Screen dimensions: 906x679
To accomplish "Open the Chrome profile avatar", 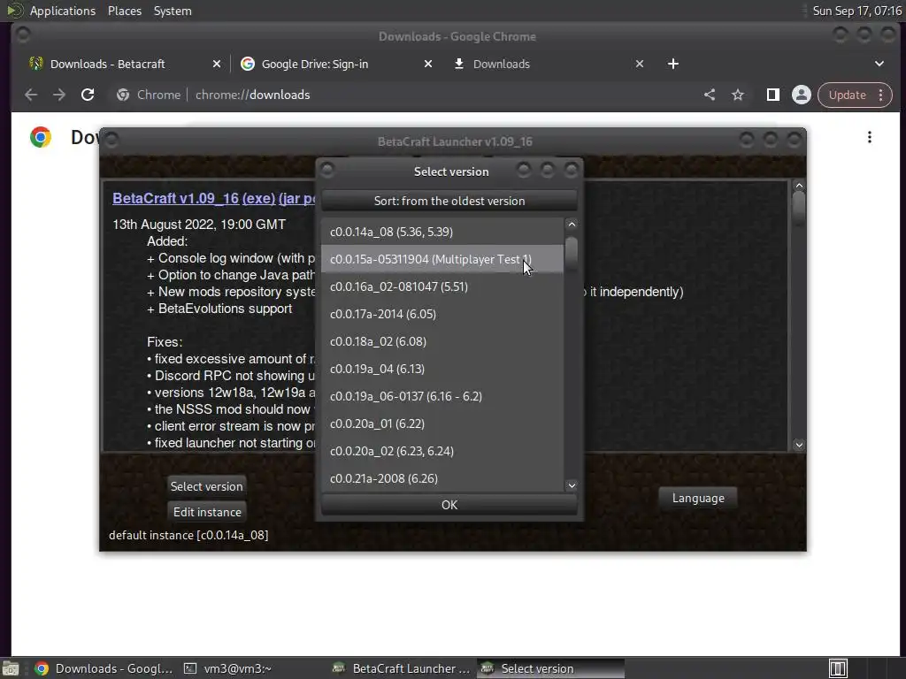I will [x=802, y=95].
